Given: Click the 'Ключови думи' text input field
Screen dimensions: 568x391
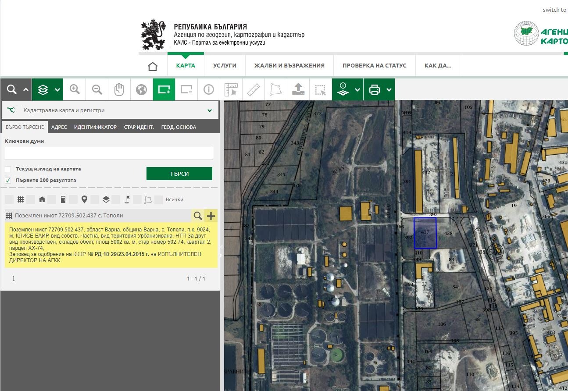Looking at the screenshot, I should tap(109, 153).
